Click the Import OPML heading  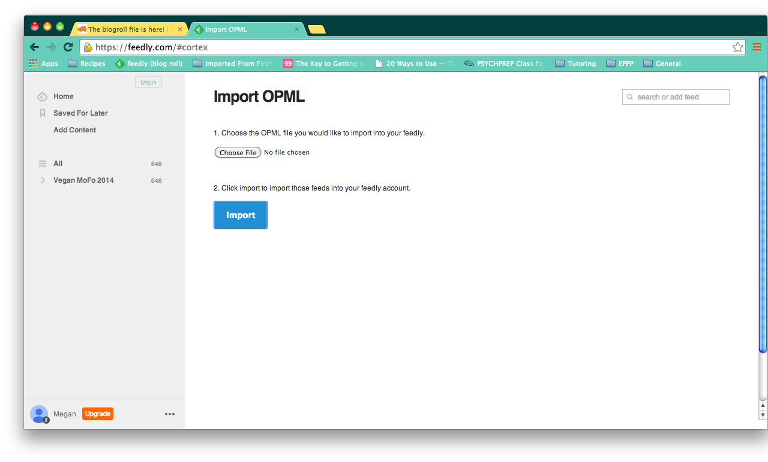click(259, 97)
